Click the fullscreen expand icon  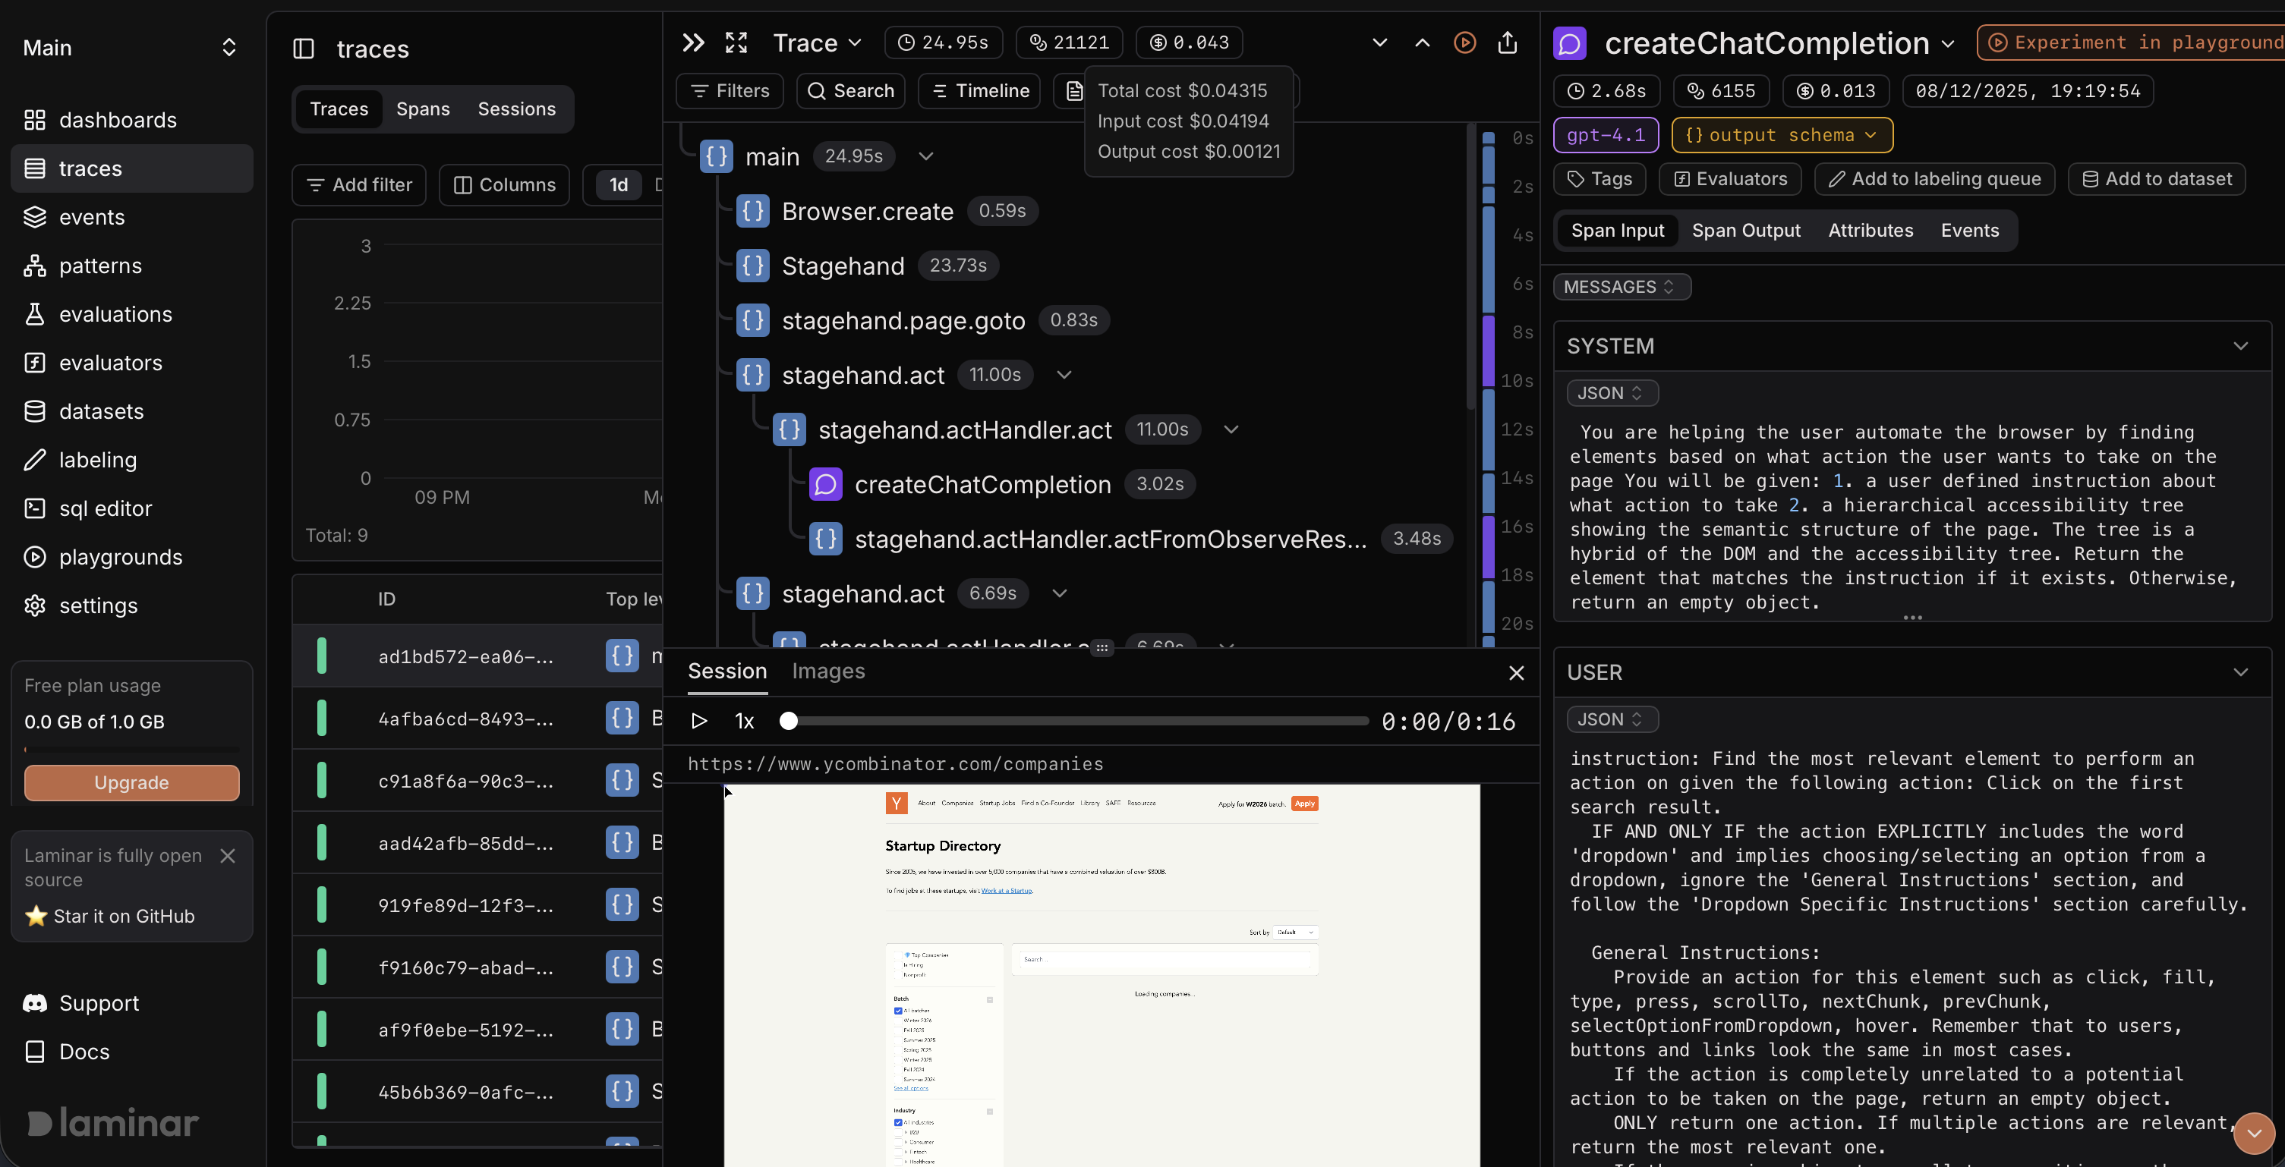coord(736,42)
